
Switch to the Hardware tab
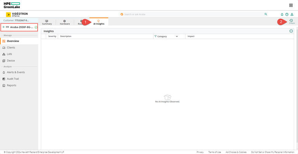[x=65, y=22]
